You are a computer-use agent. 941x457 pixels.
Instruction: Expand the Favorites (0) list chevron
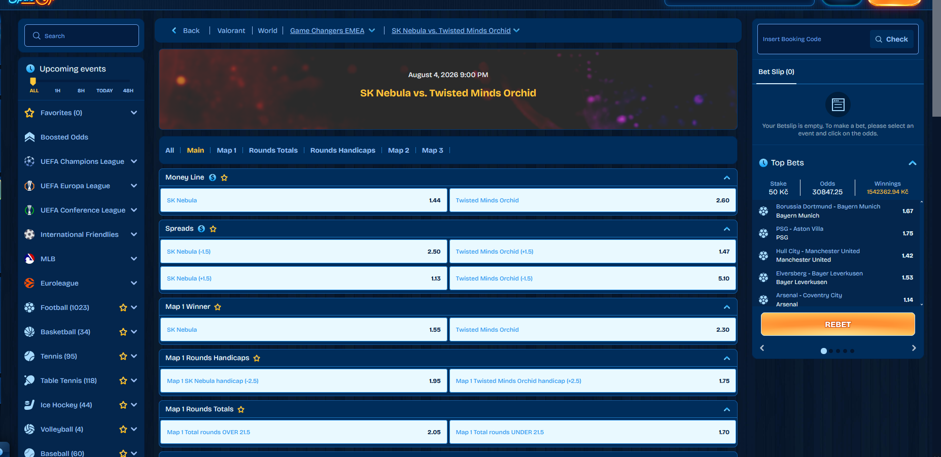click(x=134, y=113)
